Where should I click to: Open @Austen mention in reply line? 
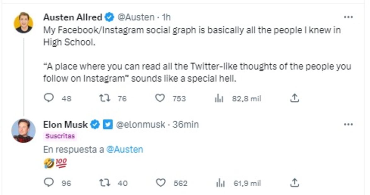click(x=125, y=149)
